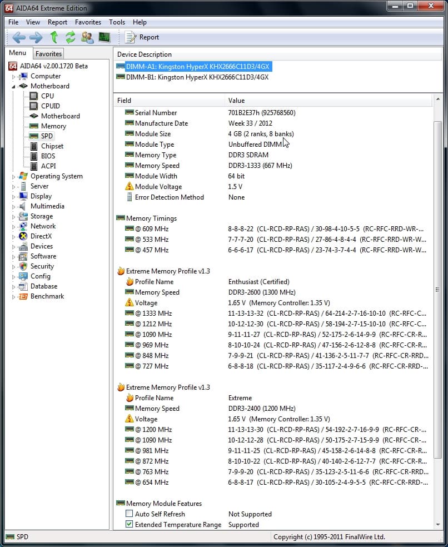Click the Benchmark category icon
The height and width of the screenshot is (547, 448).
click(x=23, y=296)
